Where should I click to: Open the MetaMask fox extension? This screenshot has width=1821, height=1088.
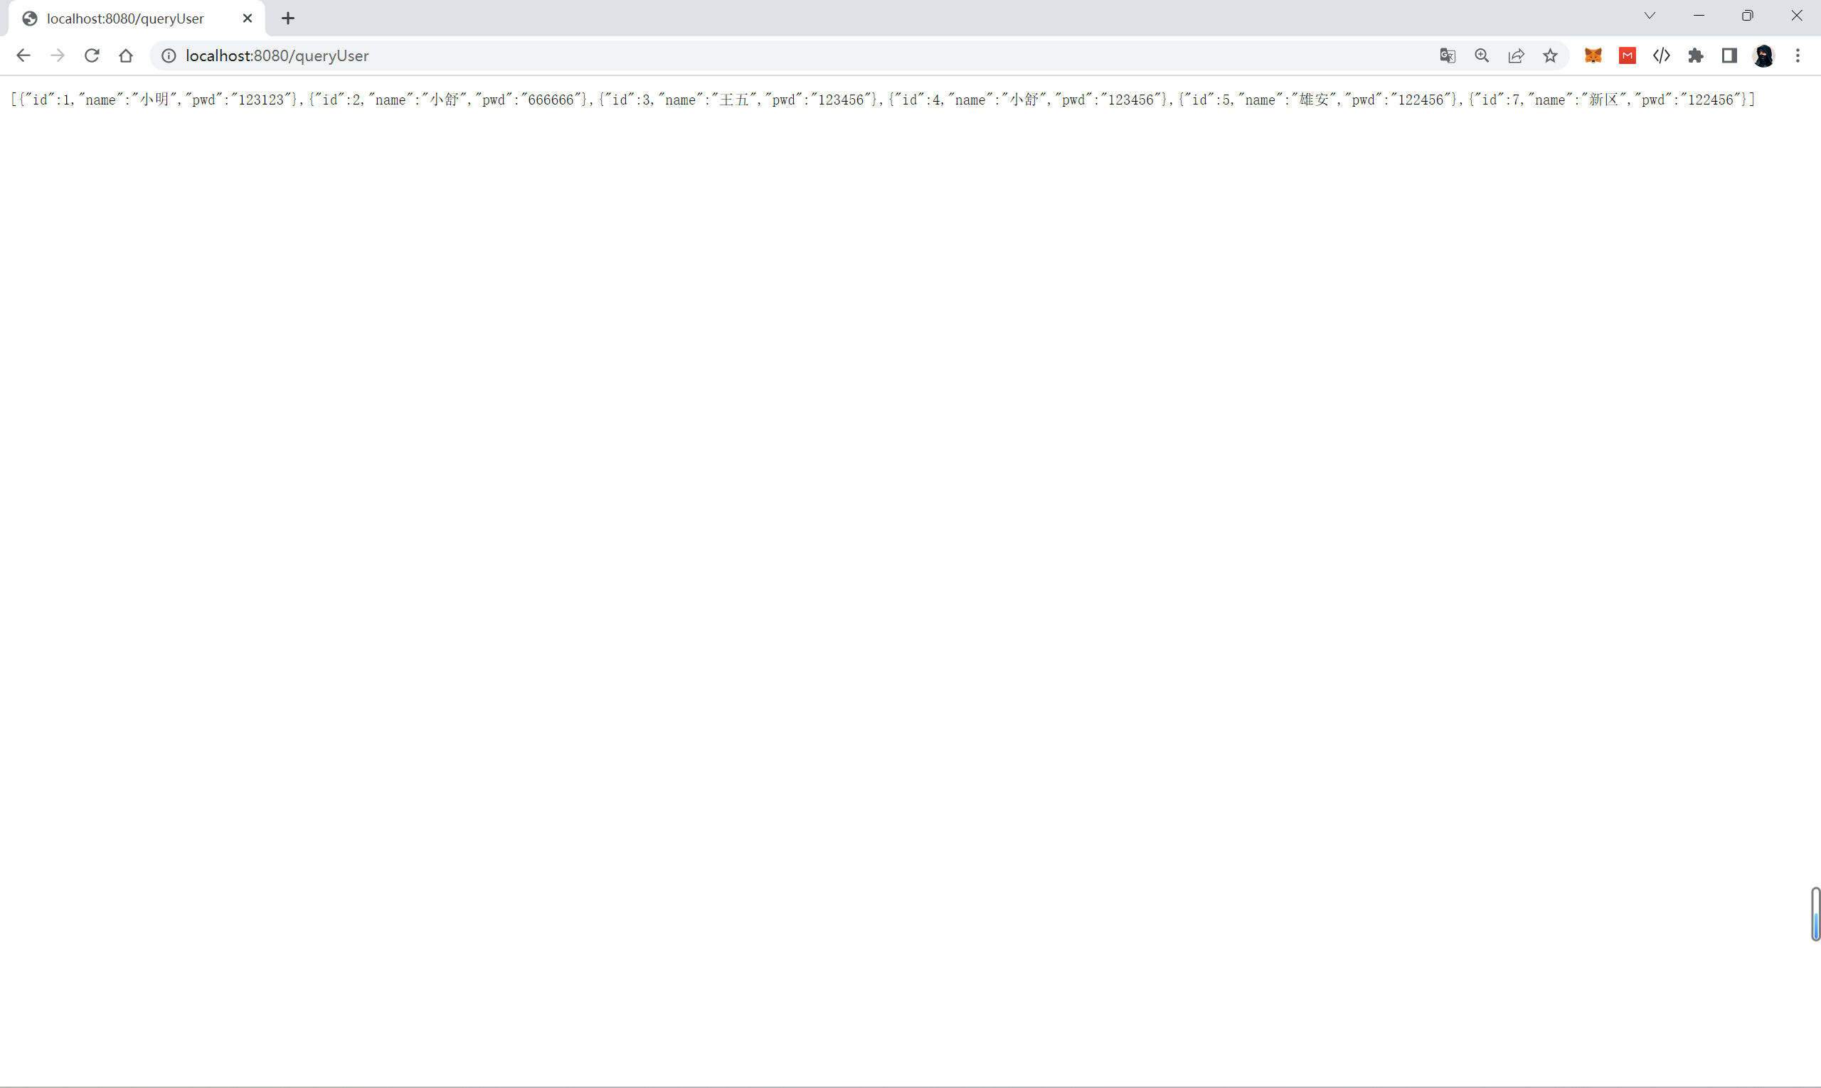point(1593,55)
